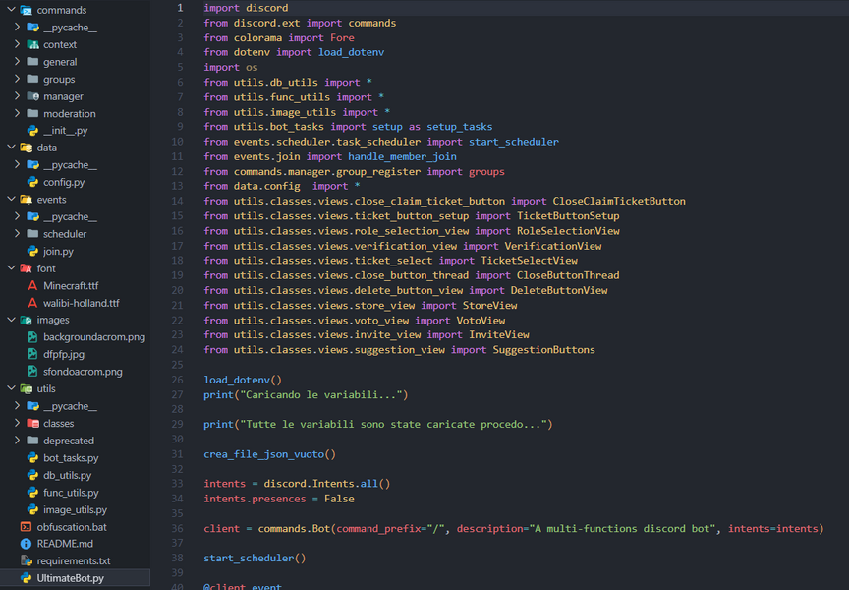
Task: Click the Python icon next to __init__.py
Action: [x=32, y=131]
